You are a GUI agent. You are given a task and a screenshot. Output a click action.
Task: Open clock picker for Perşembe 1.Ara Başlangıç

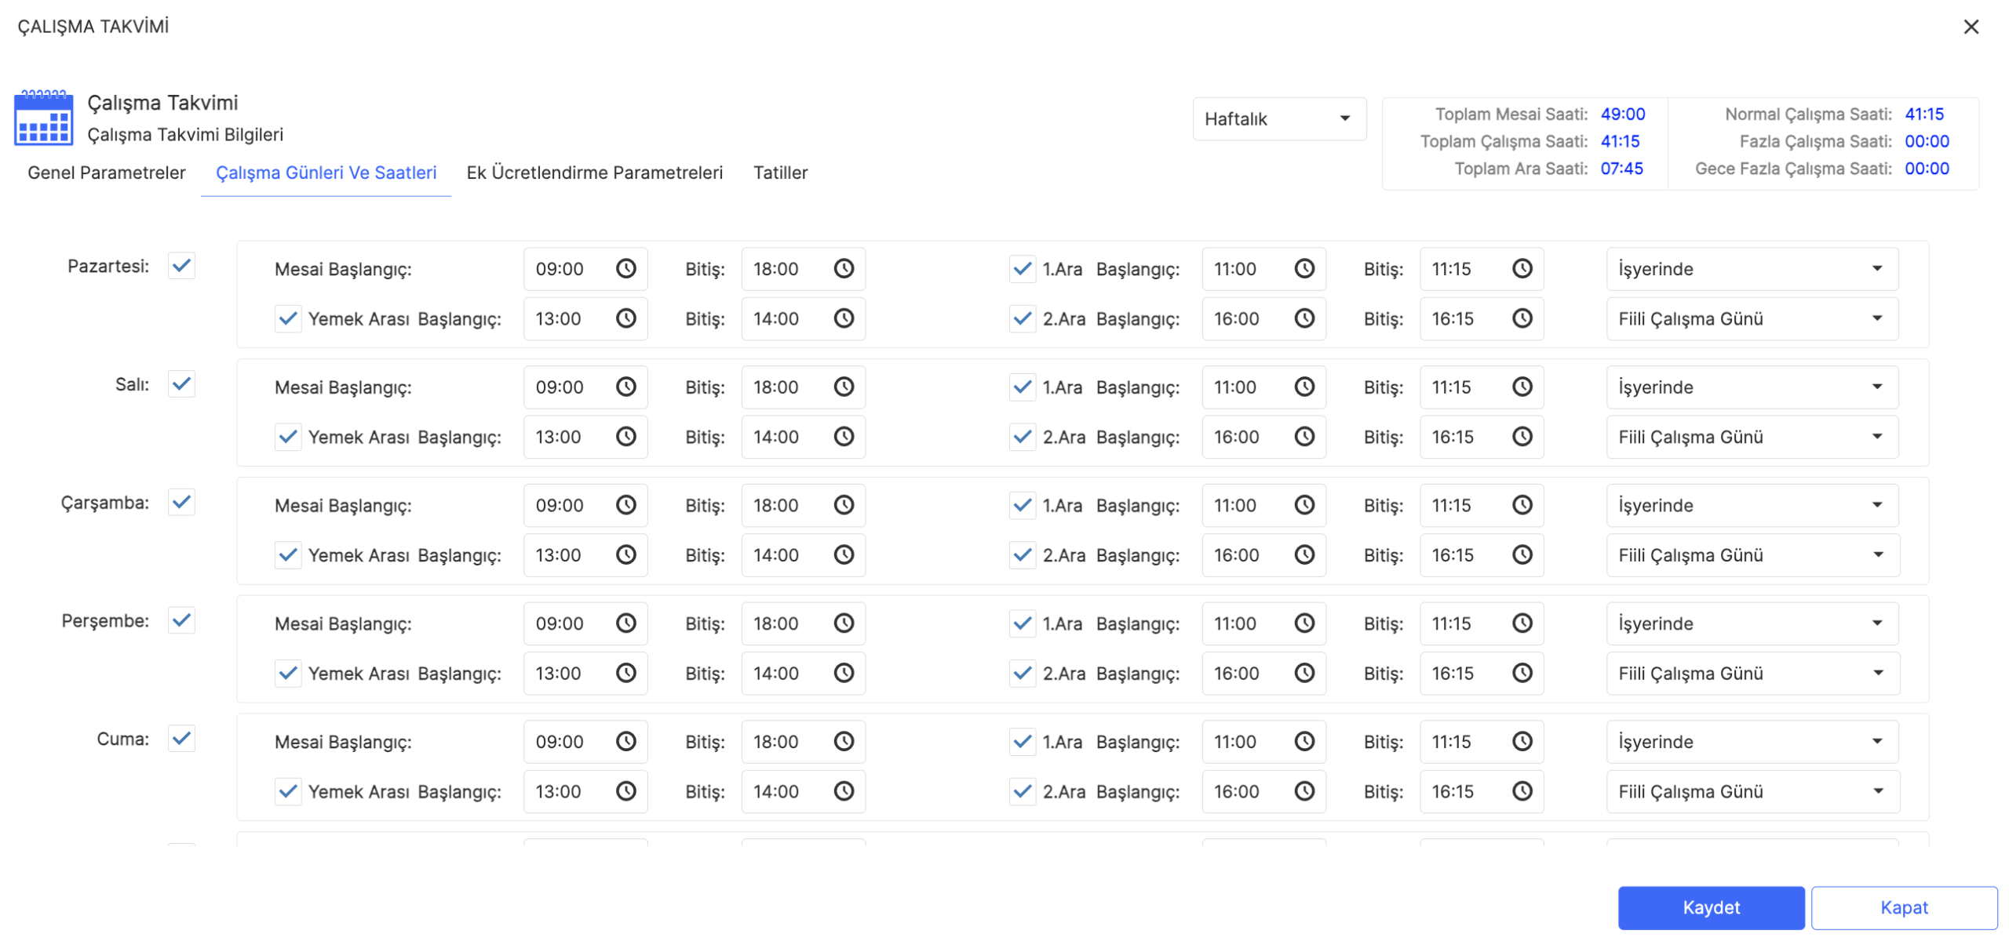[x=1303, y=623]
